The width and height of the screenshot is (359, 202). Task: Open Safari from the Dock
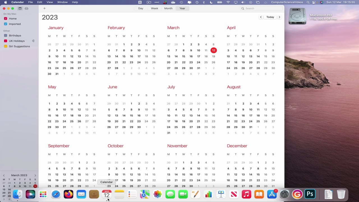[x=56, y=194]
